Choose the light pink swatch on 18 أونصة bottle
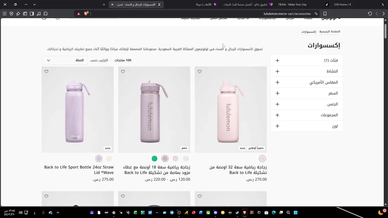The height and width of the screenshot is (218, 388). (x=175, y=159)
